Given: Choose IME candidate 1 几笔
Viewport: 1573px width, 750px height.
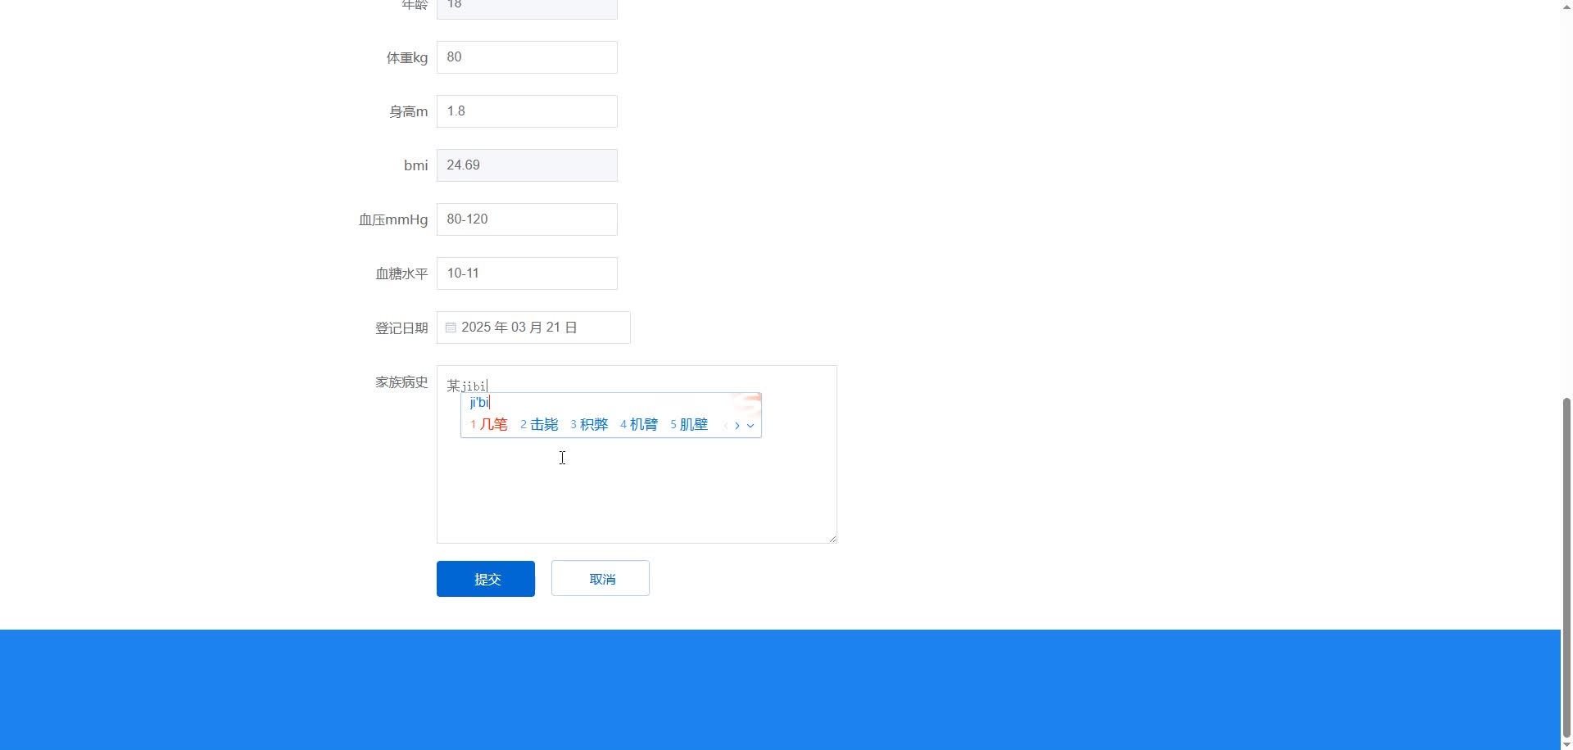Looking at the screenshot, I should [x=489, y=424].
